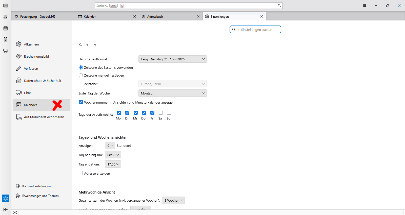Open the Tasks icon in left toolbar

coord(6,40)
